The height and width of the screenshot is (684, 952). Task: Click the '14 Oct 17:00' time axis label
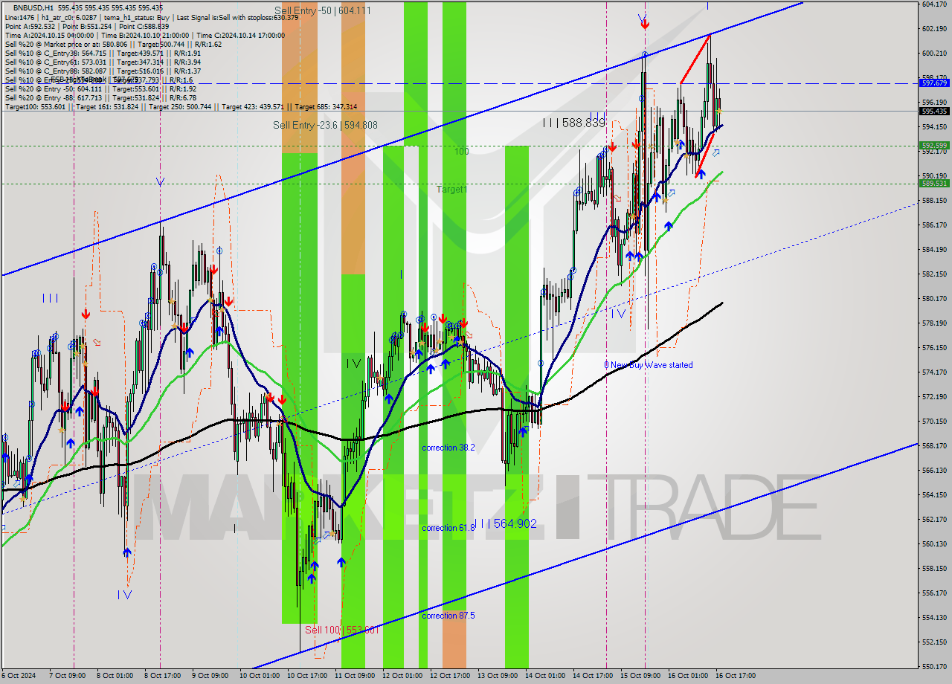click(x=593, y=676)
